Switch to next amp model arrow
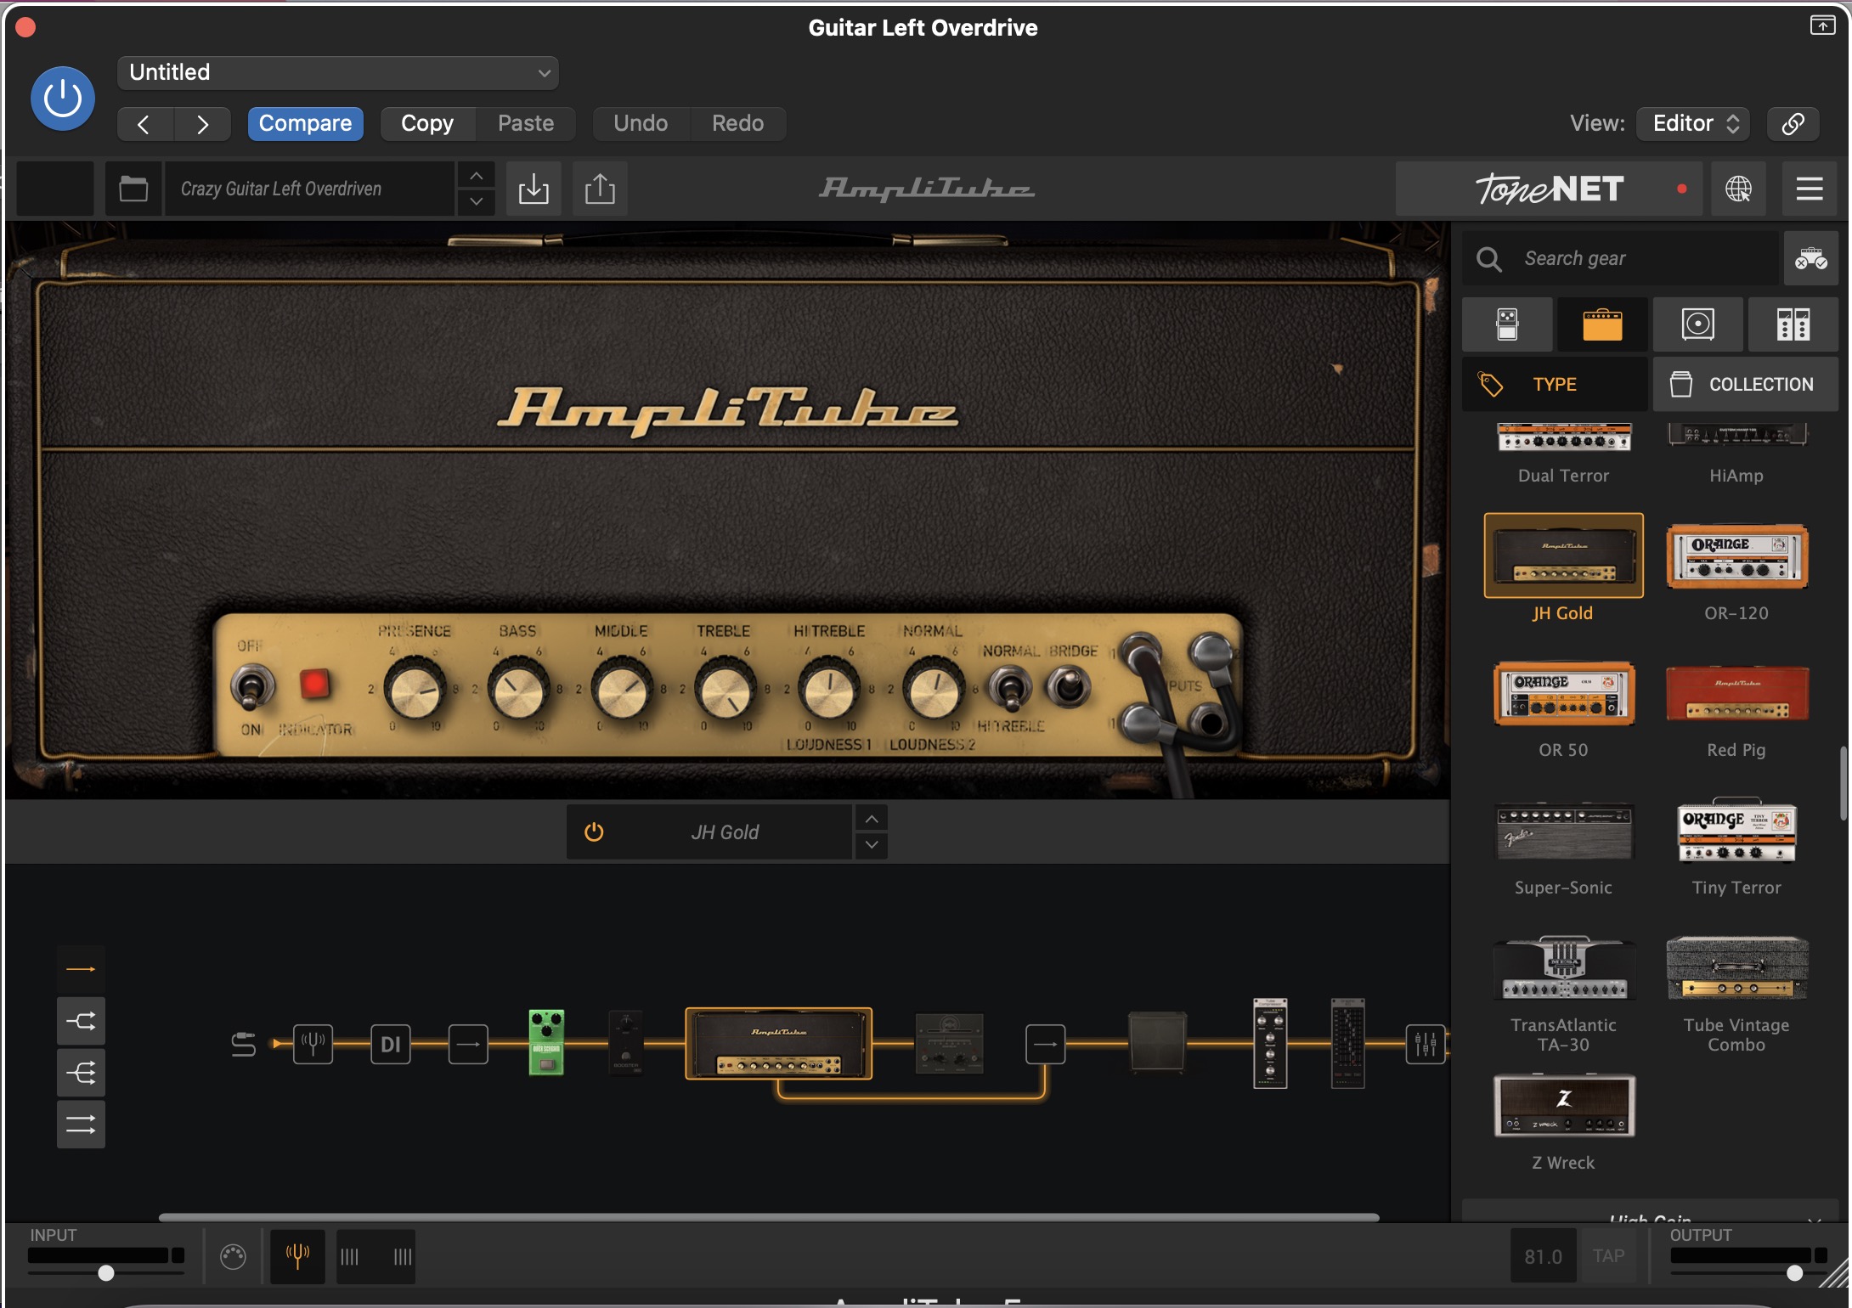The image size is (1852, 1308). tap(872, 845)
